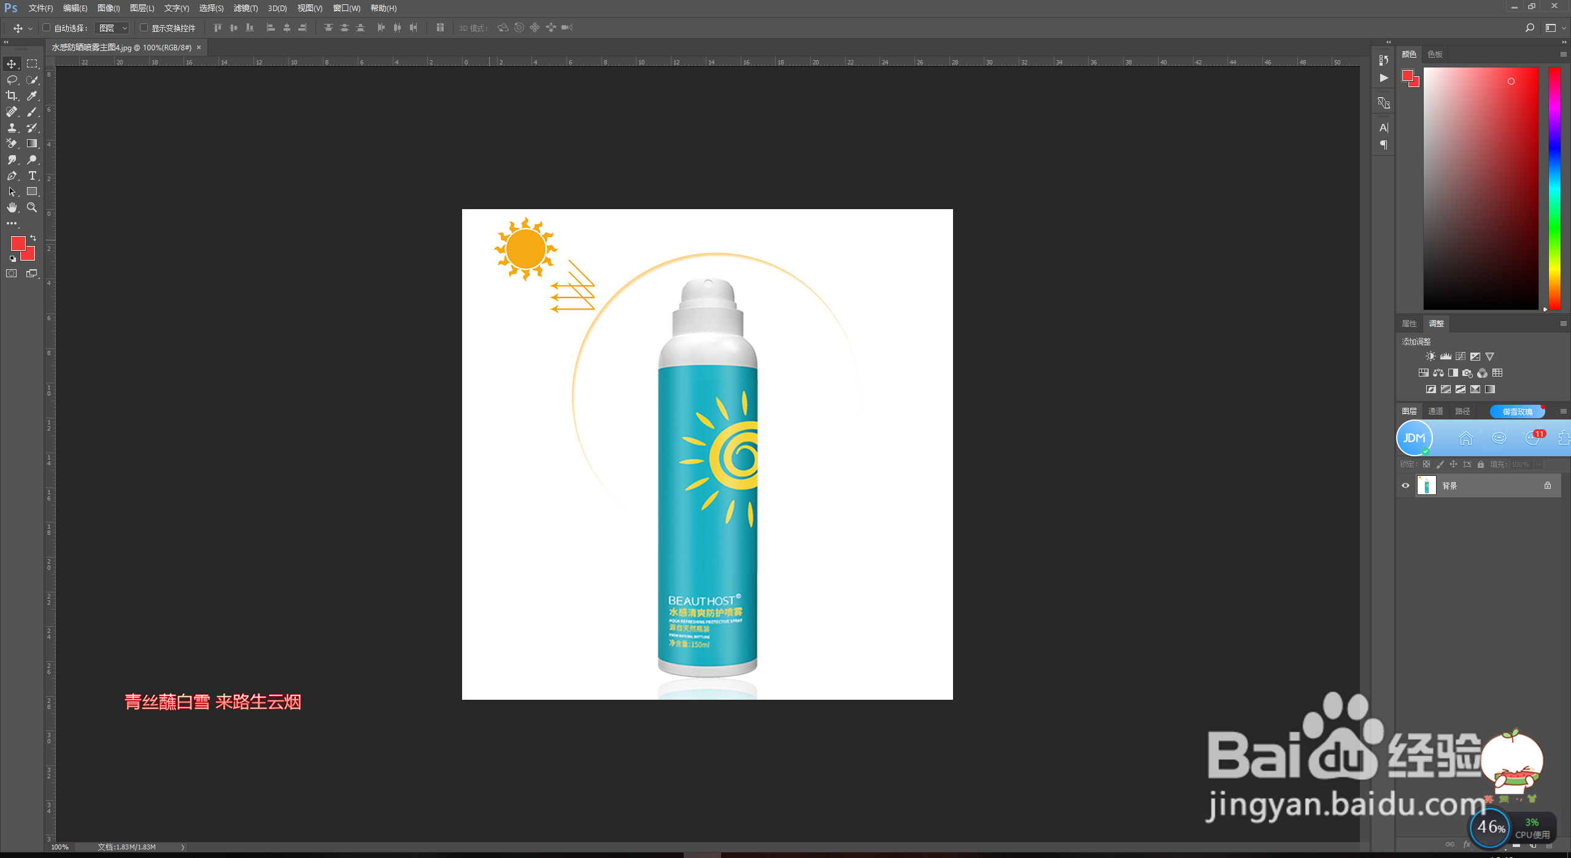Image resolution: width=1571 pixels, height=858 pixels.
Task: Hide the 背景 layer visibility eye
Action: pos(1405,486)
